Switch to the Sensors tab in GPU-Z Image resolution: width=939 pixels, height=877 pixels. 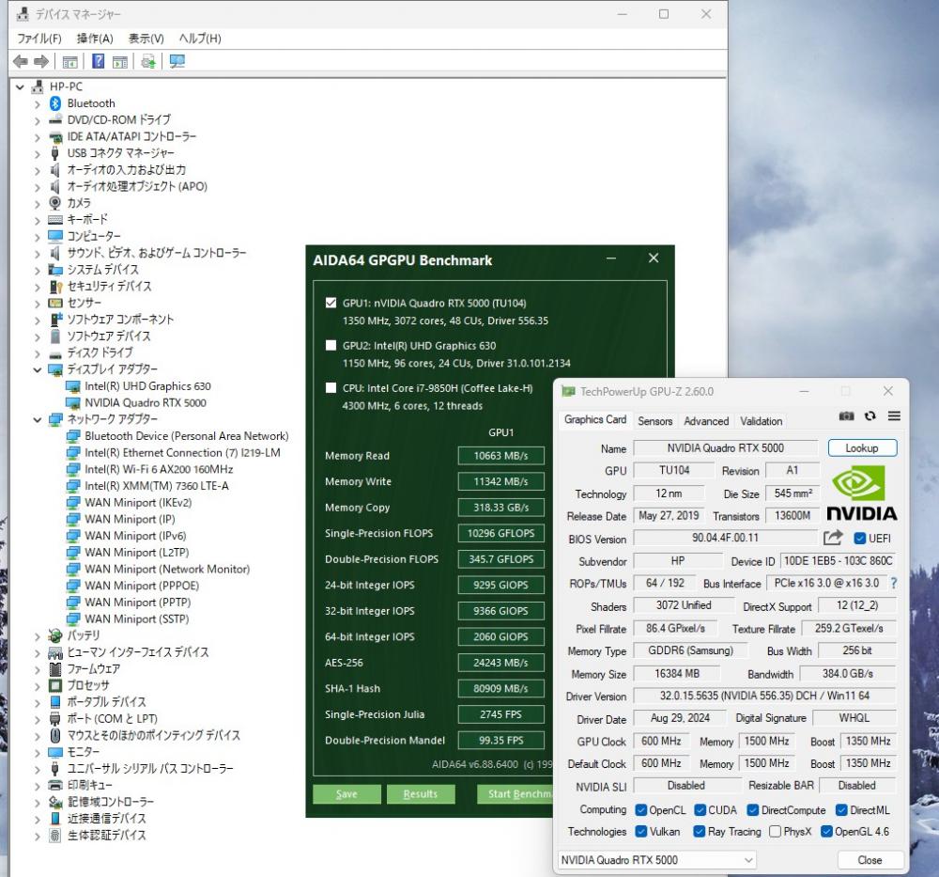pyautogui.click(x=655, y=421)
